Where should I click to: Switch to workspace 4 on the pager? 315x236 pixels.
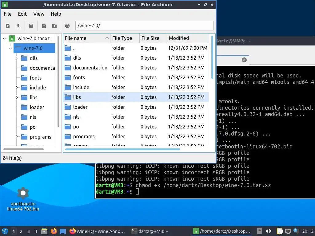(36, 231)
